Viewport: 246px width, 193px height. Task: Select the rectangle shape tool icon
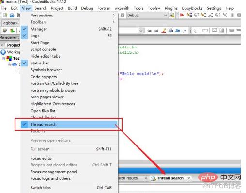click(205, 31)
